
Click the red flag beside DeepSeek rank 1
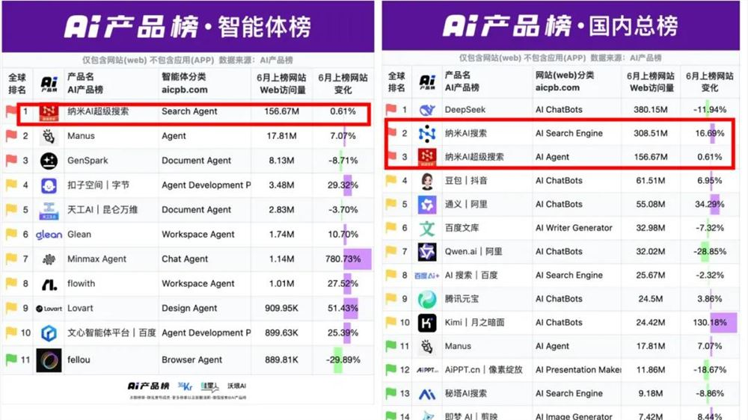[390, 110]
